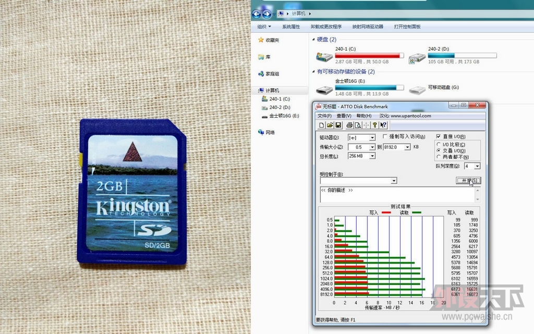Select the 可移动磁盘 (G:) drive icon

coord(417,90)
